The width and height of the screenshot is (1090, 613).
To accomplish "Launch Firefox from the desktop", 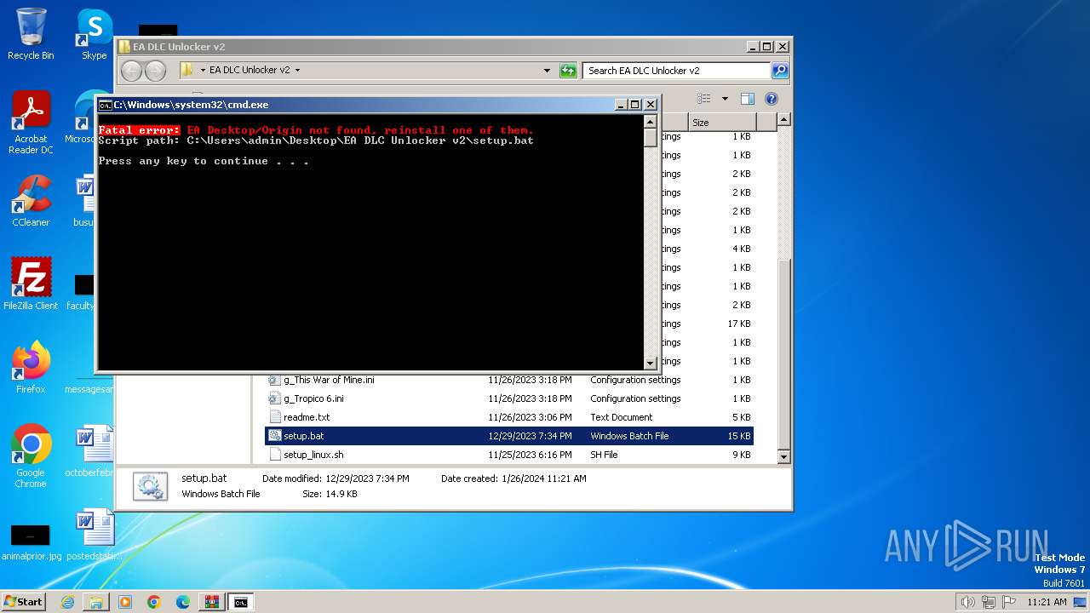I will 31,367.
